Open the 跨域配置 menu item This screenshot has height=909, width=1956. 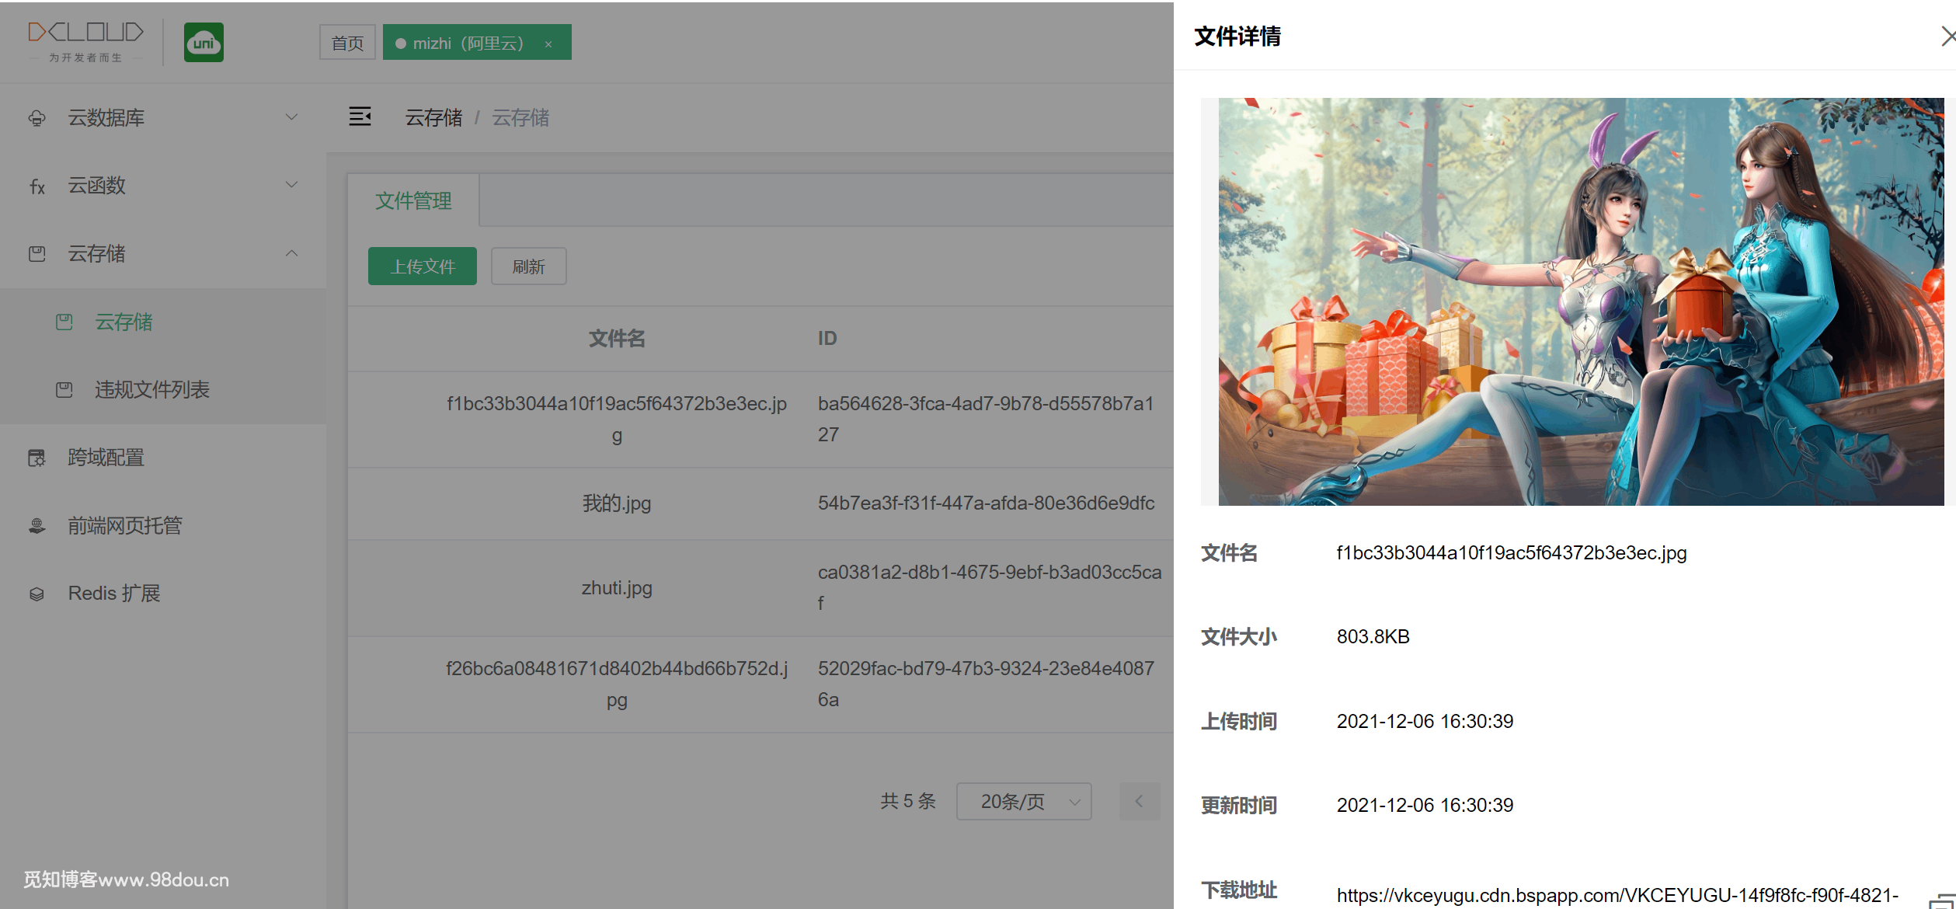click(163, 458)
